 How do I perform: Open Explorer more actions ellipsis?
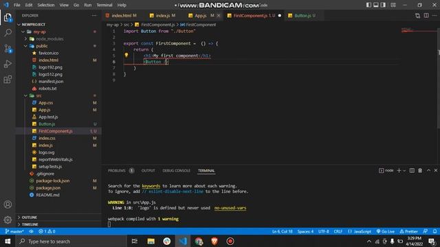tap(94, 16)
